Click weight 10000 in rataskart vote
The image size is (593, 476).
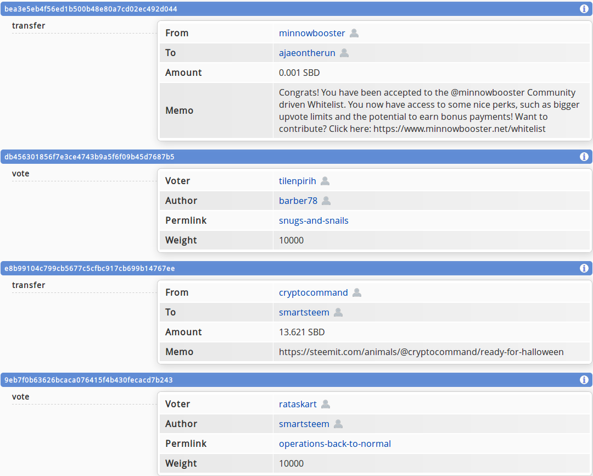(291, 463)
